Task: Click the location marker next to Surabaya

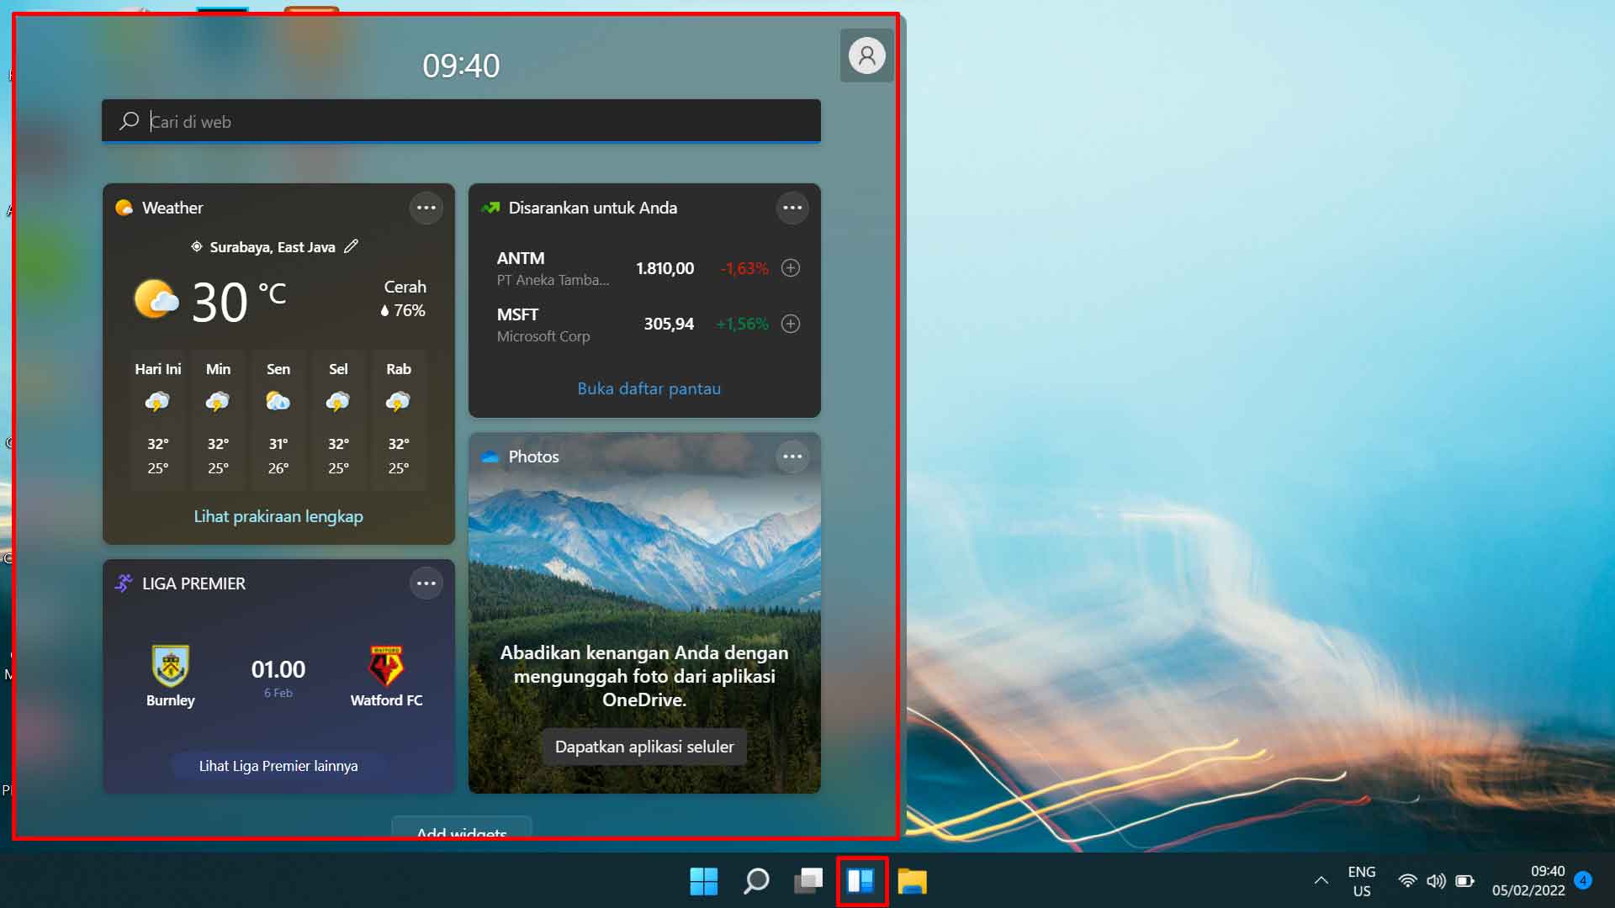Action: pos(196,246)
